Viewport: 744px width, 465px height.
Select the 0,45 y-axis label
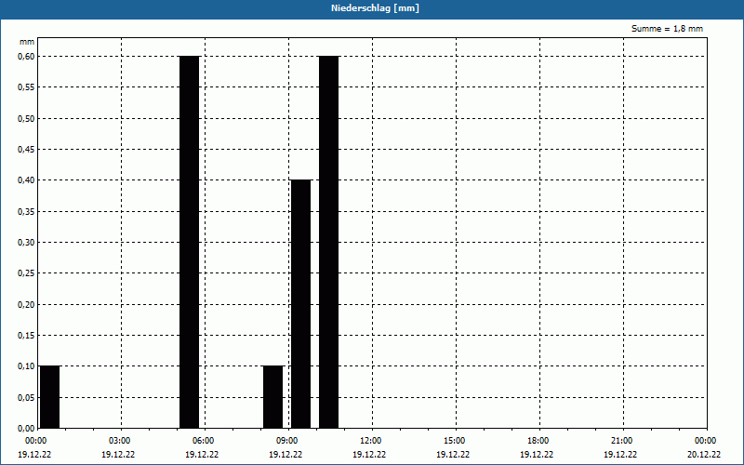tap(26, 150)
